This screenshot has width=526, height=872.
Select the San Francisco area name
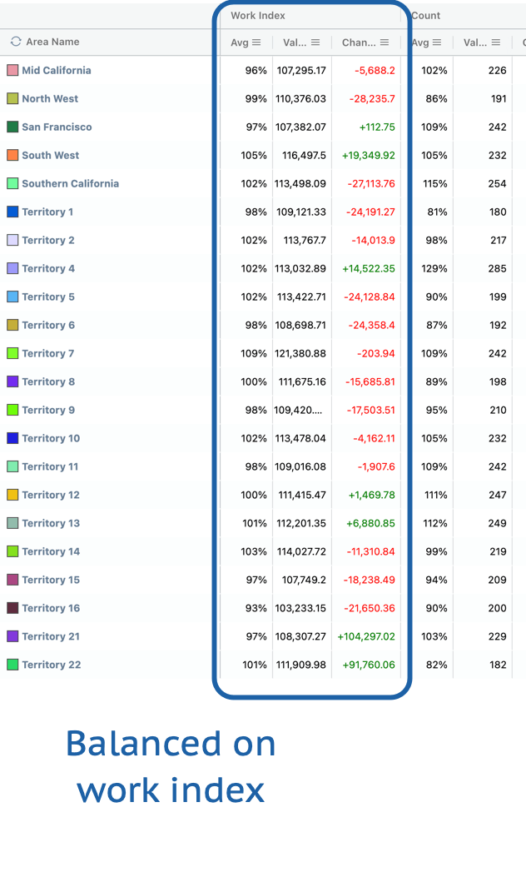point(57,127)
